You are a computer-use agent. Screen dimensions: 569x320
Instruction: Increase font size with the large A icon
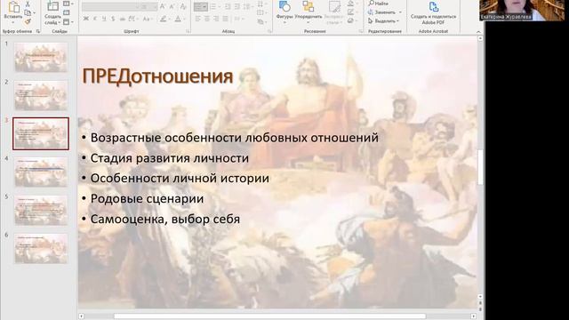point(163,6)
